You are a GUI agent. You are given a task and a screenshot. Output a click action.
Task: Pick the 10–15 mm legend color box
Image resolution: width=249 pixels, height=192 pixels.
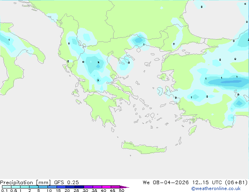(x=52, y=187)
